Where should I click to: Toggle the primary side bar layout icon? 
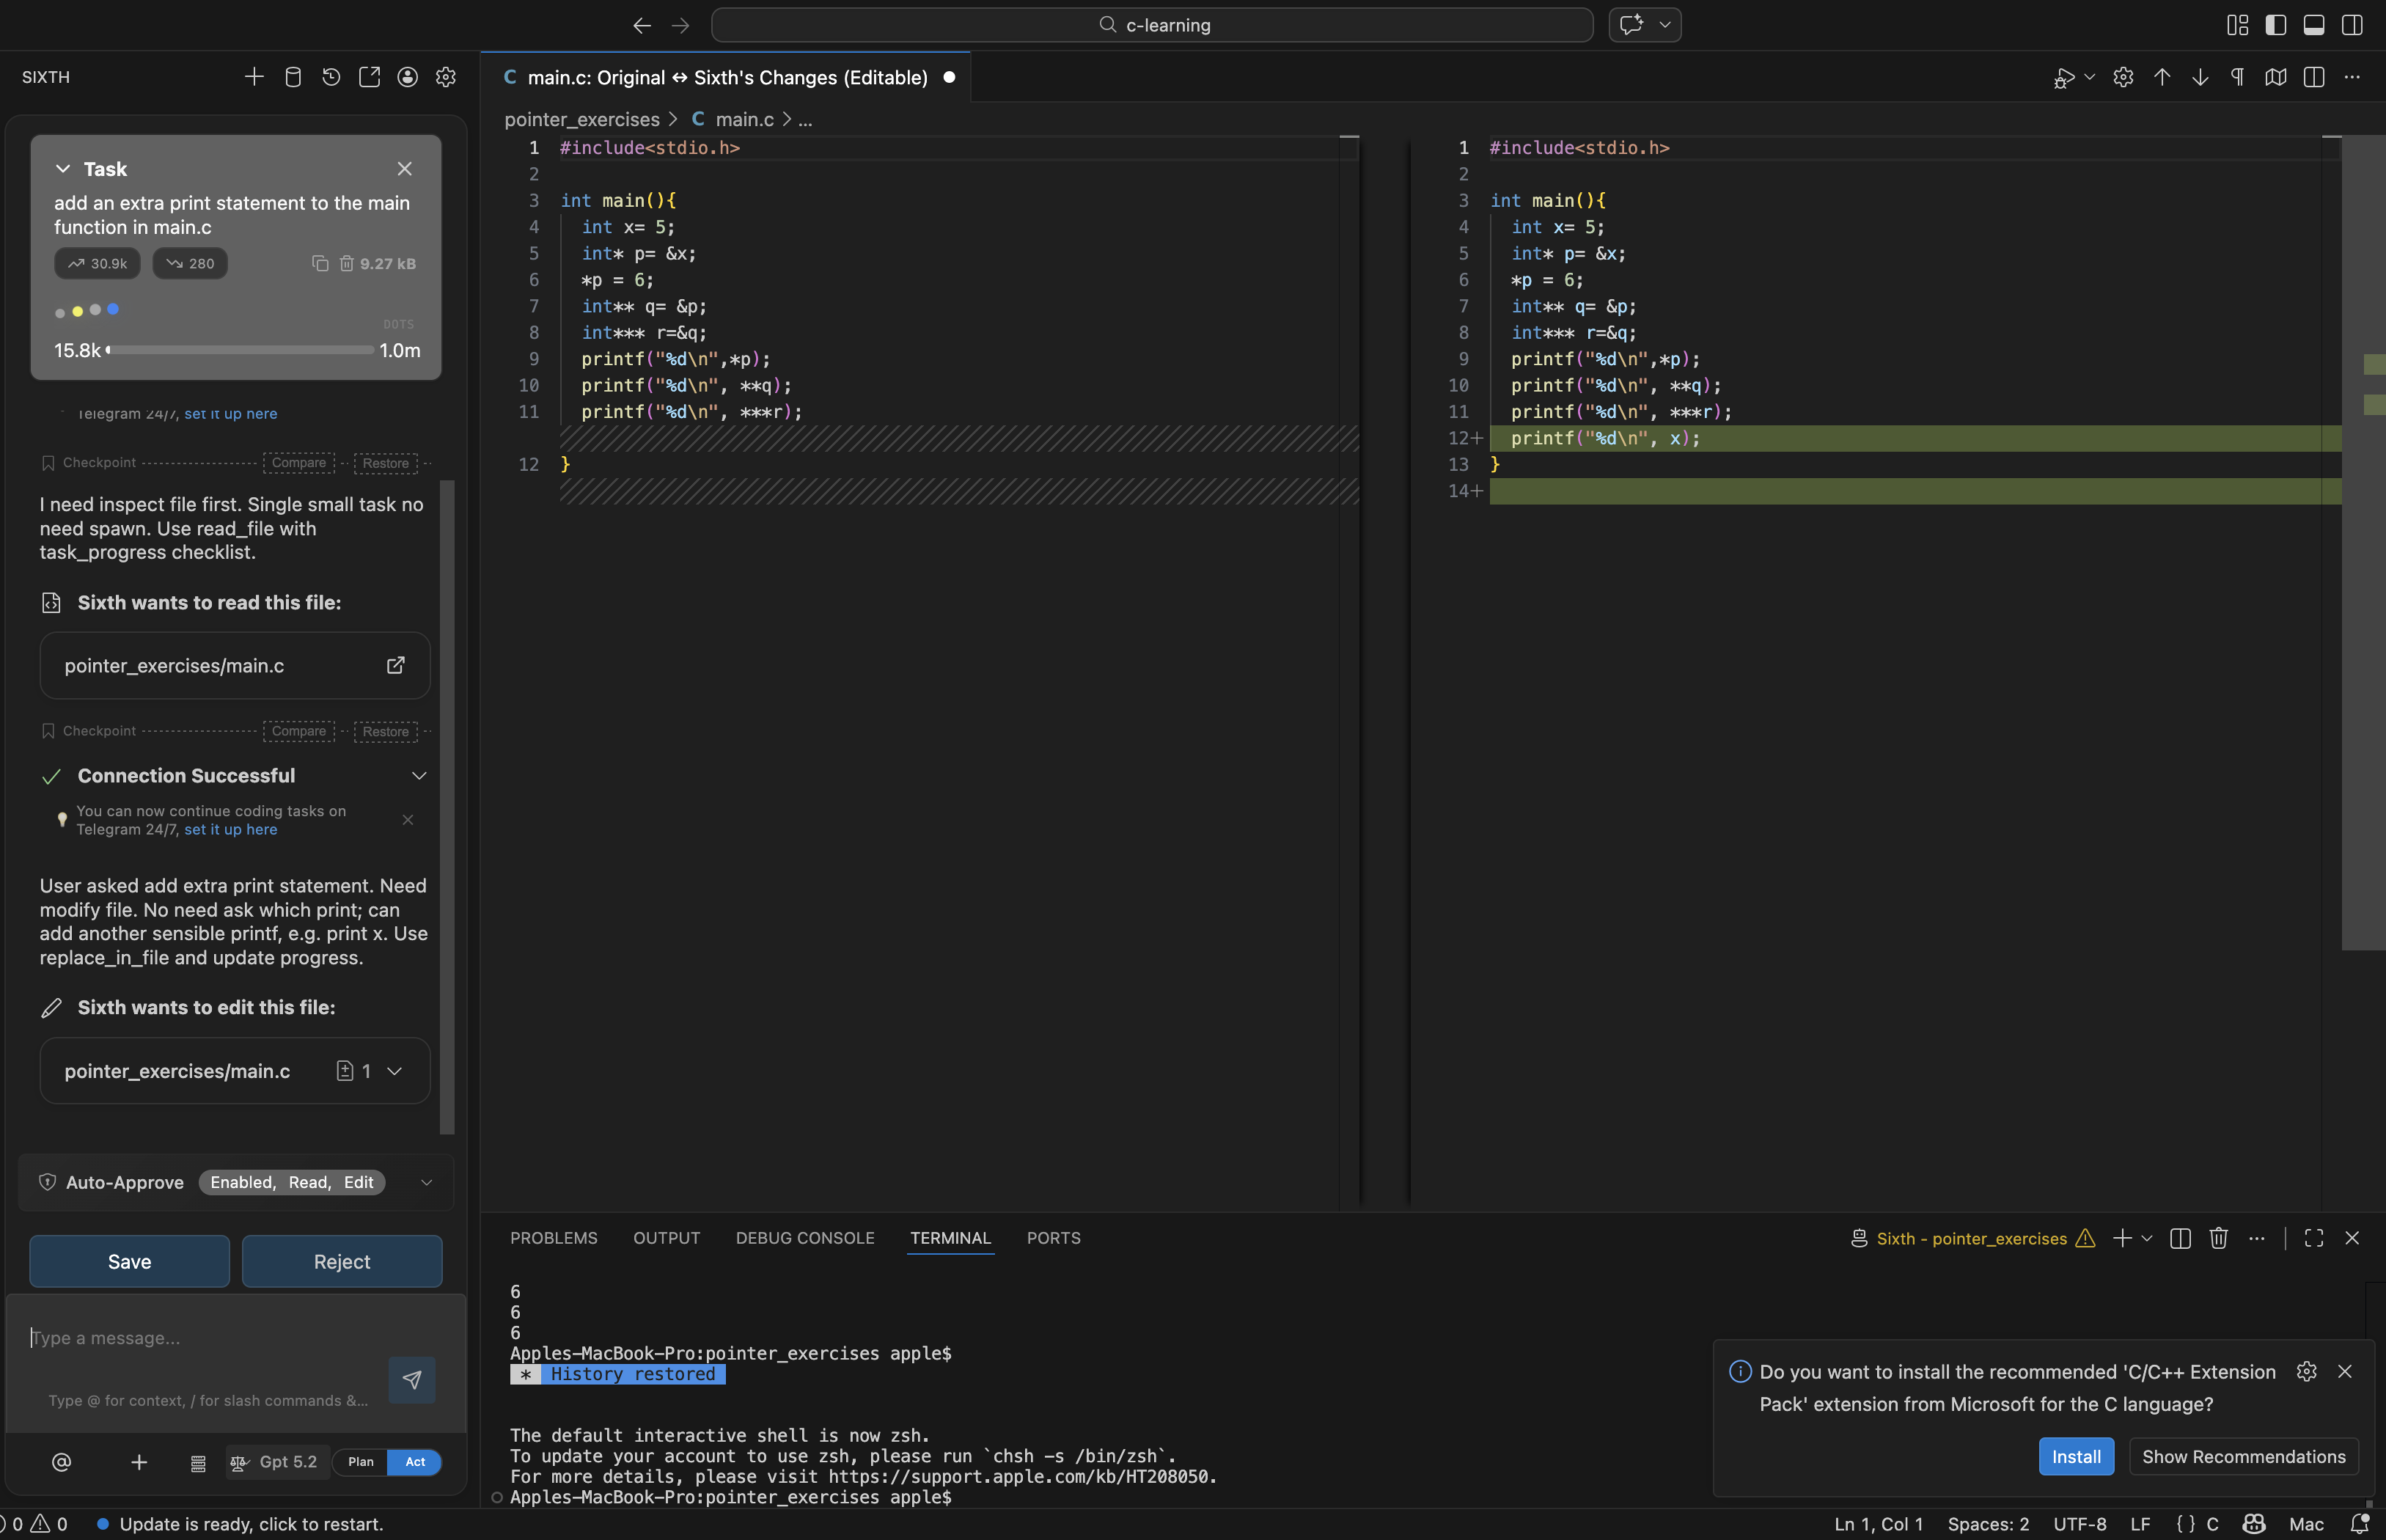2276,25
